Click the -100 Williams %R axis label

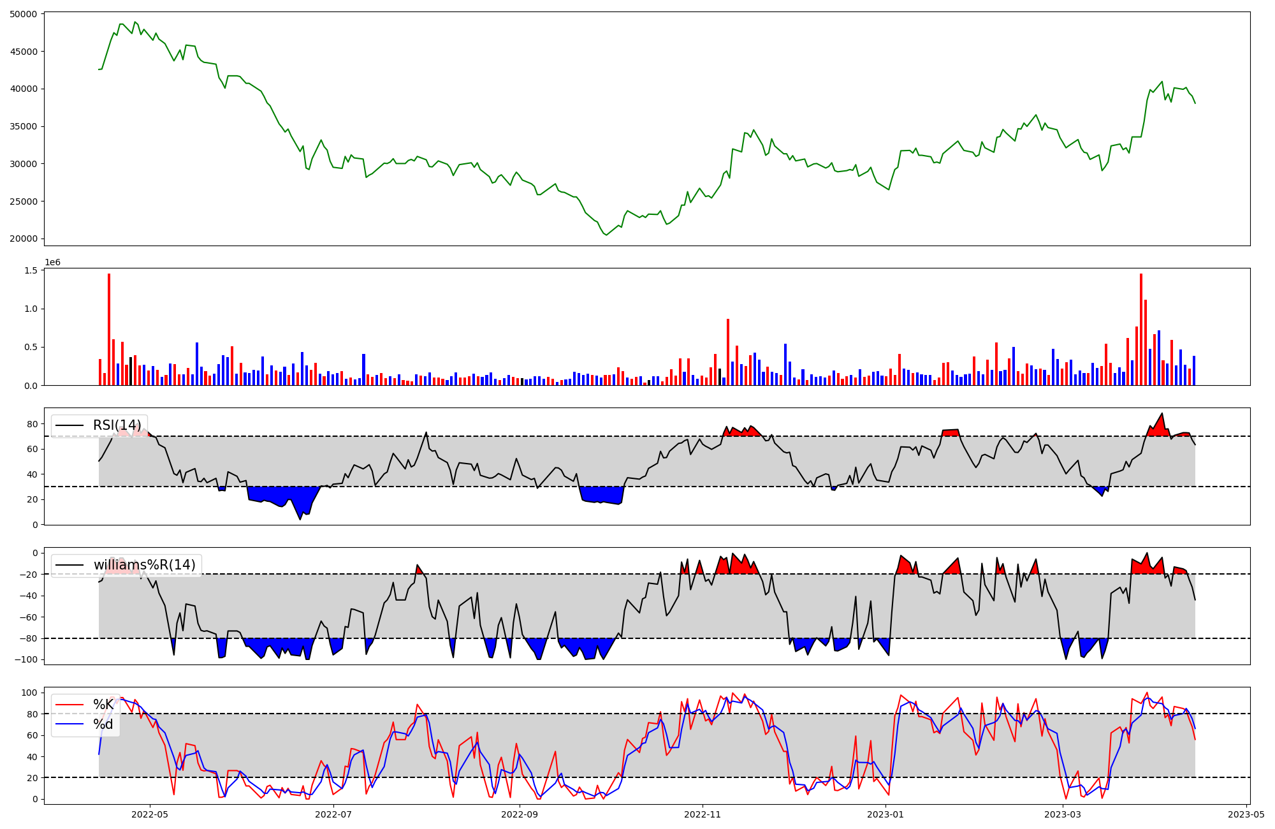point(26,660)
